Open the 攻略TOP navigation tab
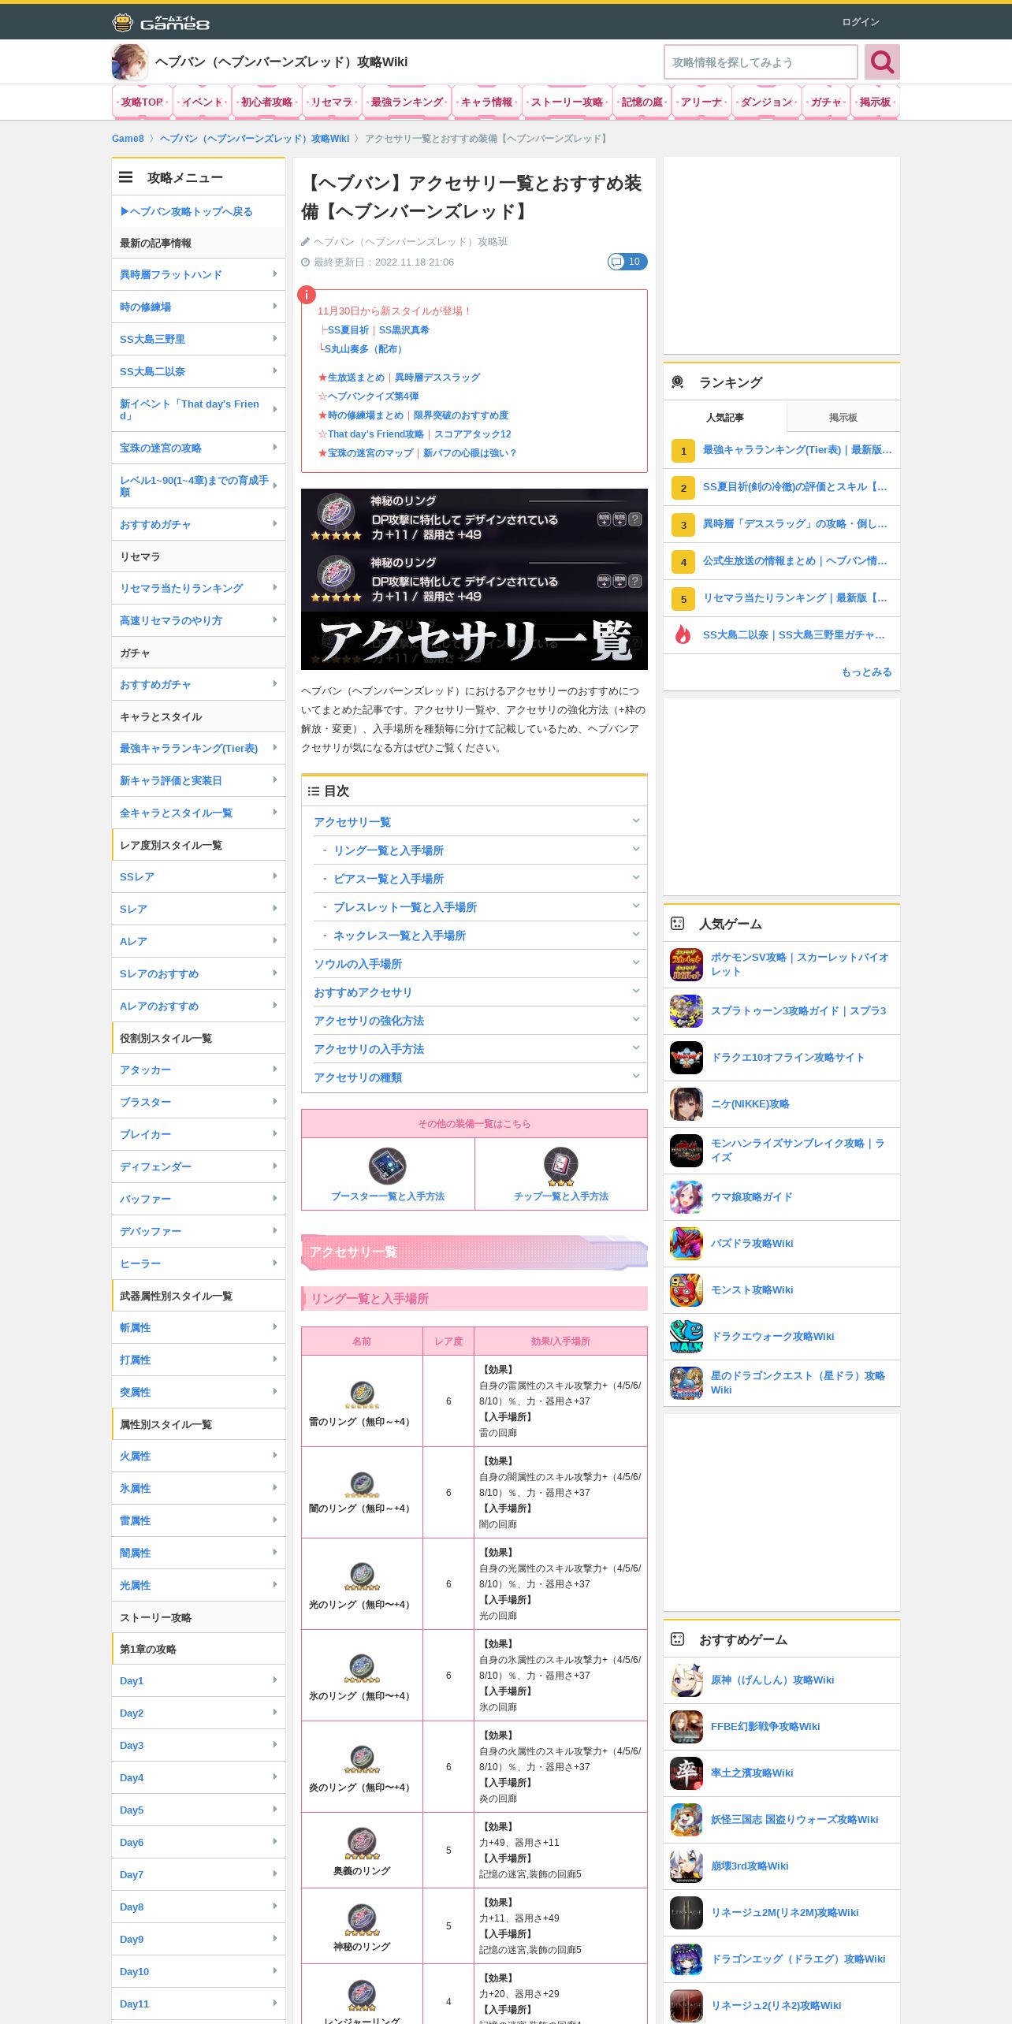This screenshot has height=2024, width=1012. coord(142,102)
